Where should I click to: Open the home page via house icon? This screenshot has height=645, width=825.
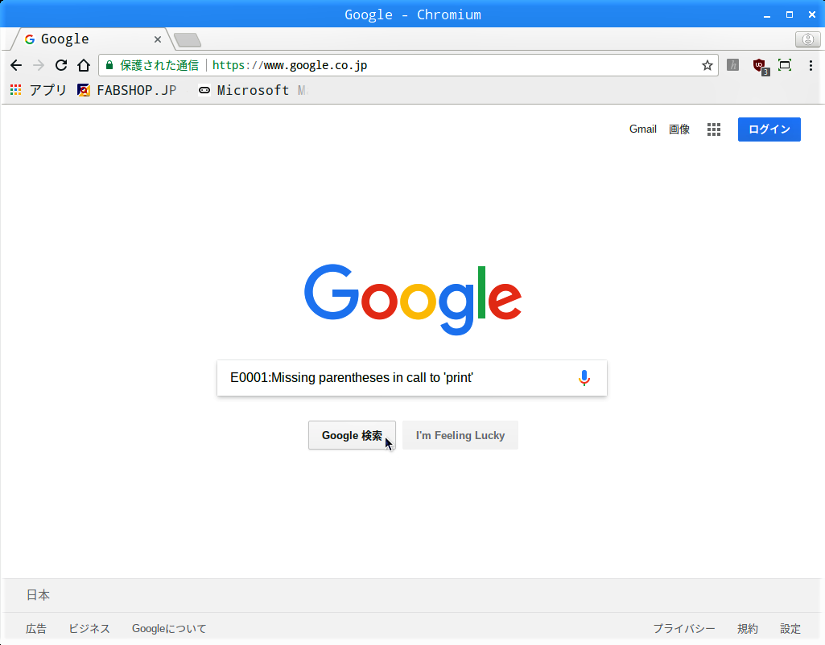84,65
